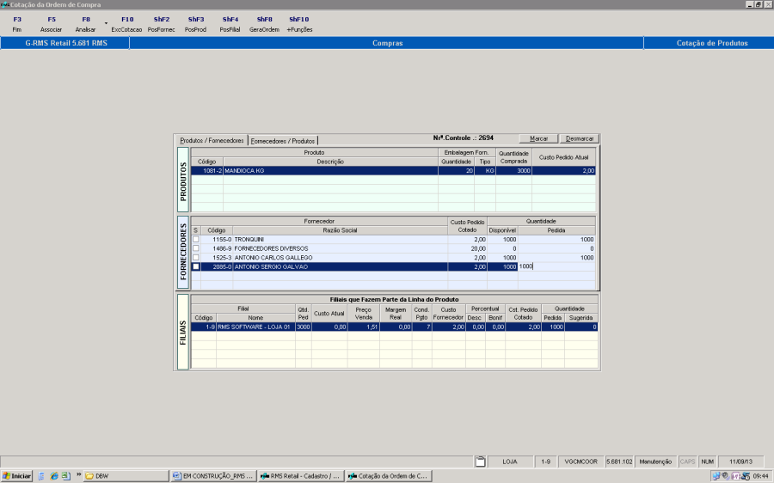Select the F8 Analisar toolbar button
This screenshot has height=483, width=774.
click(x=85, y=23)
